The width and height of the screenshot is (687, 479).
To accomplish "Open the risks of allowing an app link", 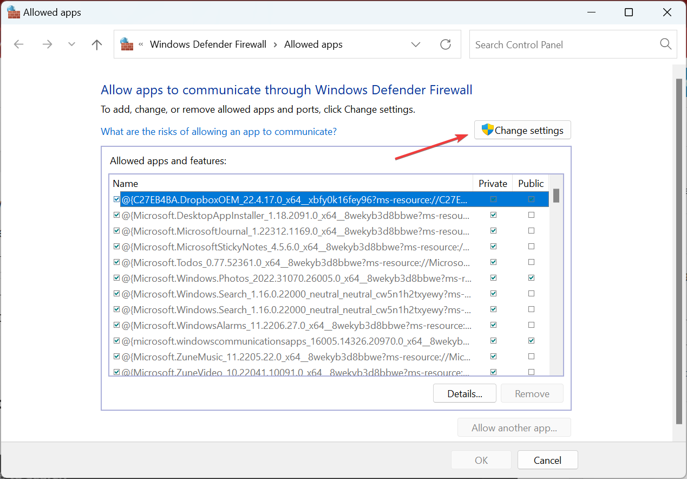I will click(x=219, y=131).
